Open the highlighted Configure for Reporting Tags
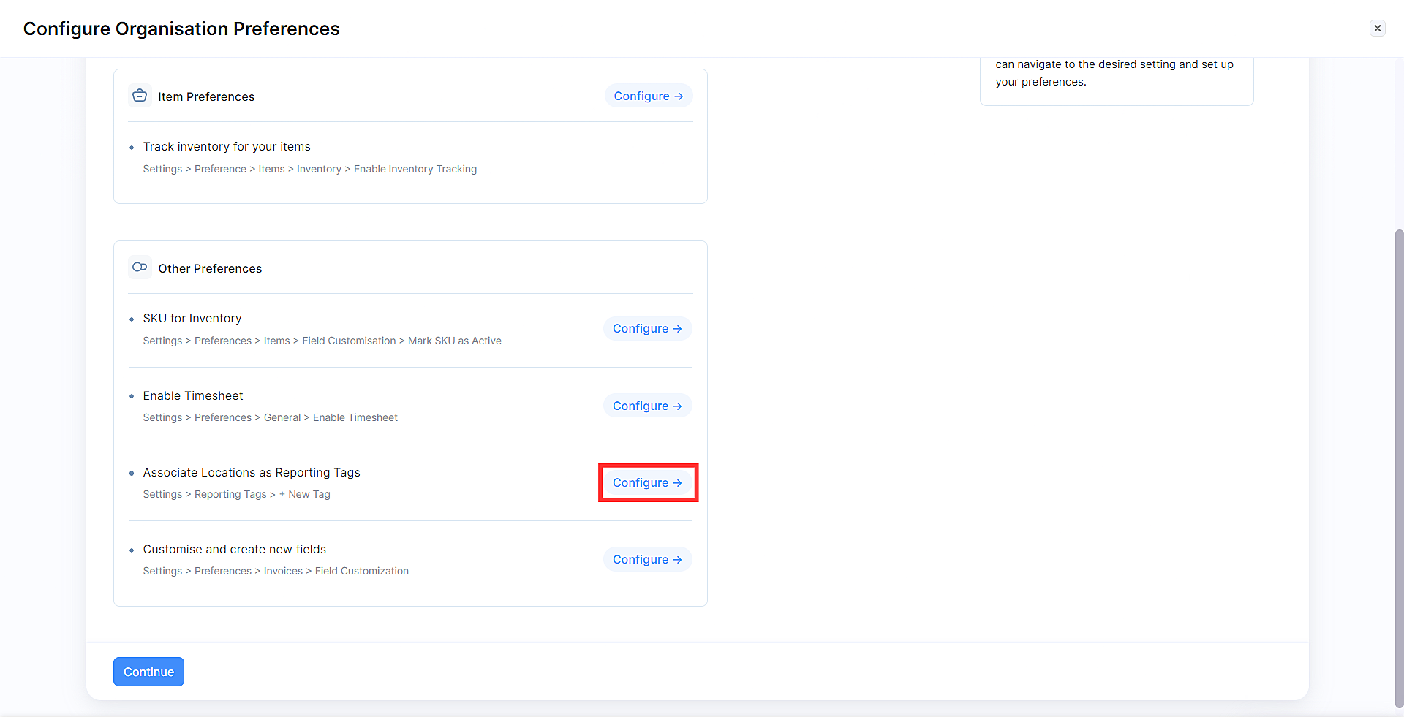This screenshot has height=717, width=1404. click(x=648, y=482)
